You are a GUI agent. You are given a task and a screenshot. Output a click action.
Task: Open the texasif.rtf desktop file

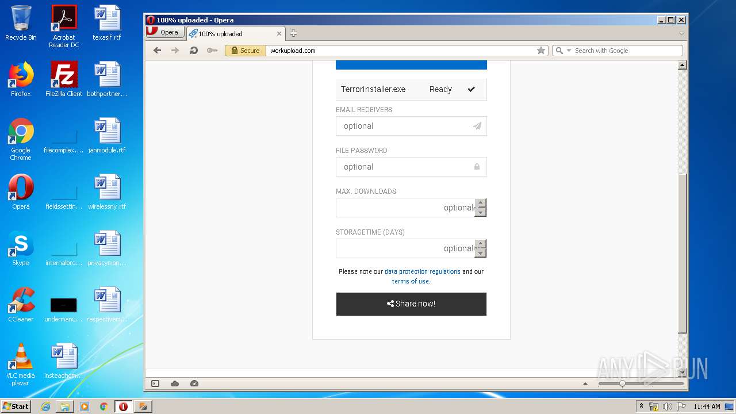click(107, 23)
